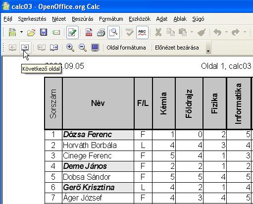
Task: Print the file with printer icon
Action: click(x=101, y=32)
